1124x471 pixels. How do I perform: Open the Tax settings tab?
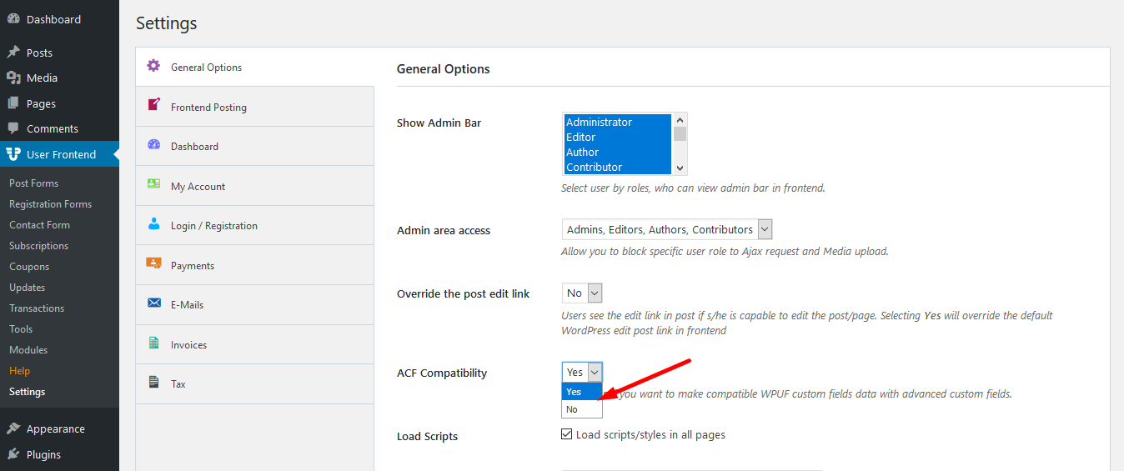[x=178, y=384]
